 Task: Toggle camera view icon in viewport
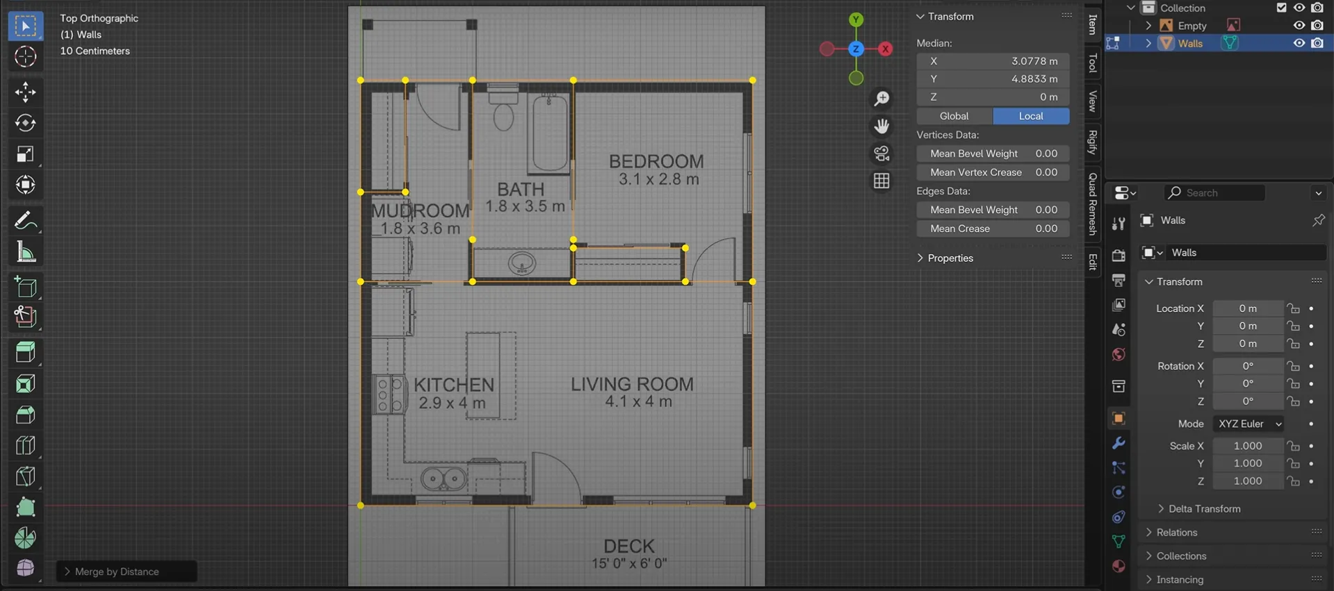tap(881, 153)
